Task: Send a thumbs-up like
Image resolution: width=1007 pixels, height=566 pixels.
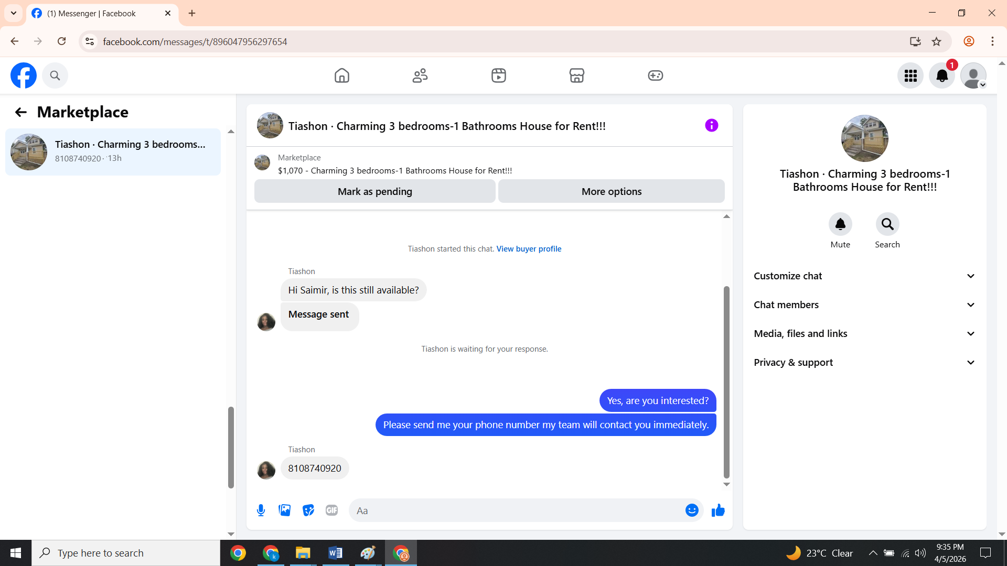Action: [x=718, y=510]
